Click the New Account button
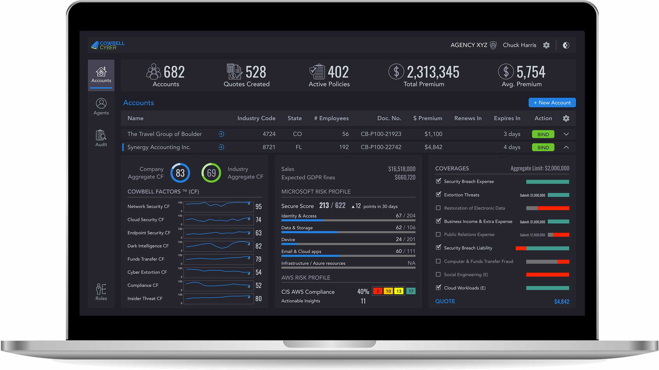Image resolution: width=659 pixels, height=370 pixels. pyautogui.click(x=552, y=102)
